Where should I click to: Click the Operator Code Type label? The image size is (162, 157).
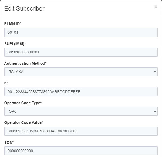[x=22, y=103]
